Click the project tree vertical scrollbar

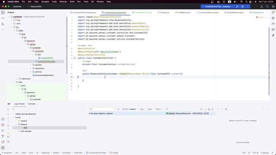click(67, 45)
